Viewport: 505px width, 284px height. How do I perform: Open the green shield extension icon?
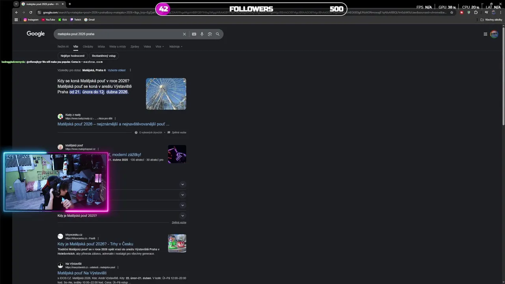coord(469,12)
